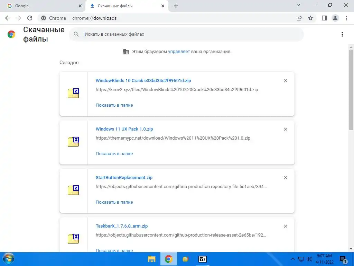Close the Google tab

[80, 6]
